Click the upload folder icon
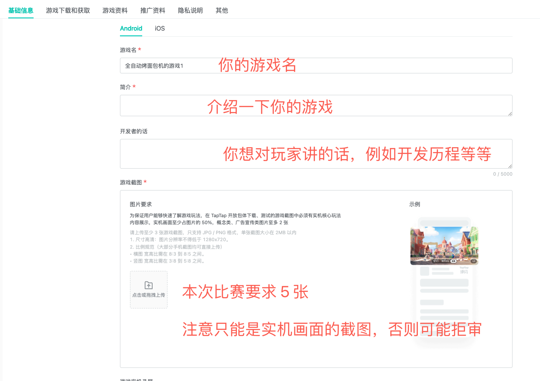Image resolution: width=540 pixels, height=381 pixels. (148, 285)
